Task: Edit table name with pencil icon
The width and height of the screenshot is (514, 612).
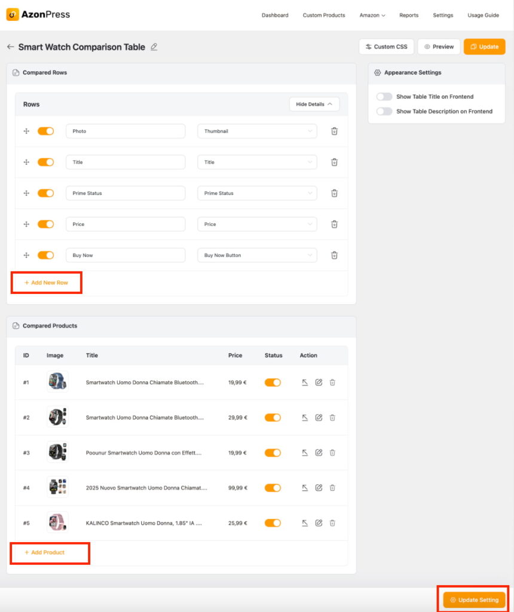Action: [x=154, y=47]
